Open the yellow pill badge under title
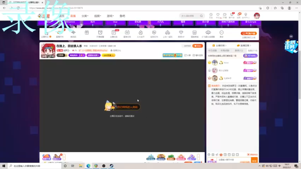Screen dimensions: 301x169 108,55
